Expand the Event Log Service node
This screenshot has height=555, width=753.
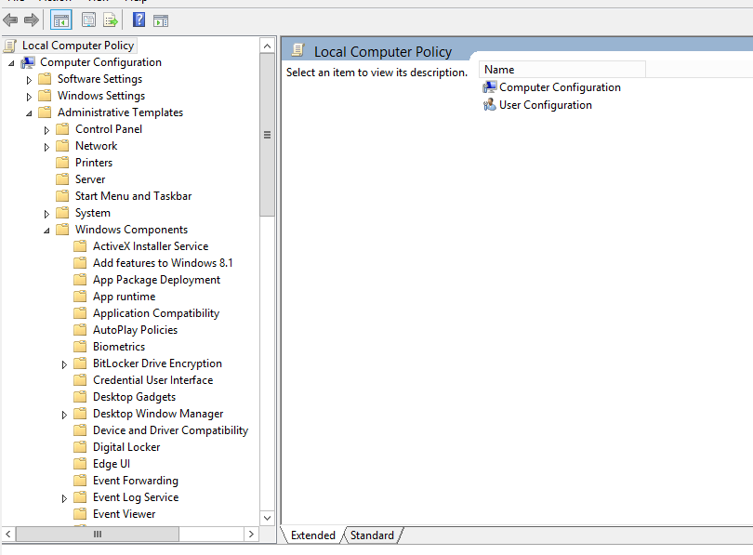(64, 498)
